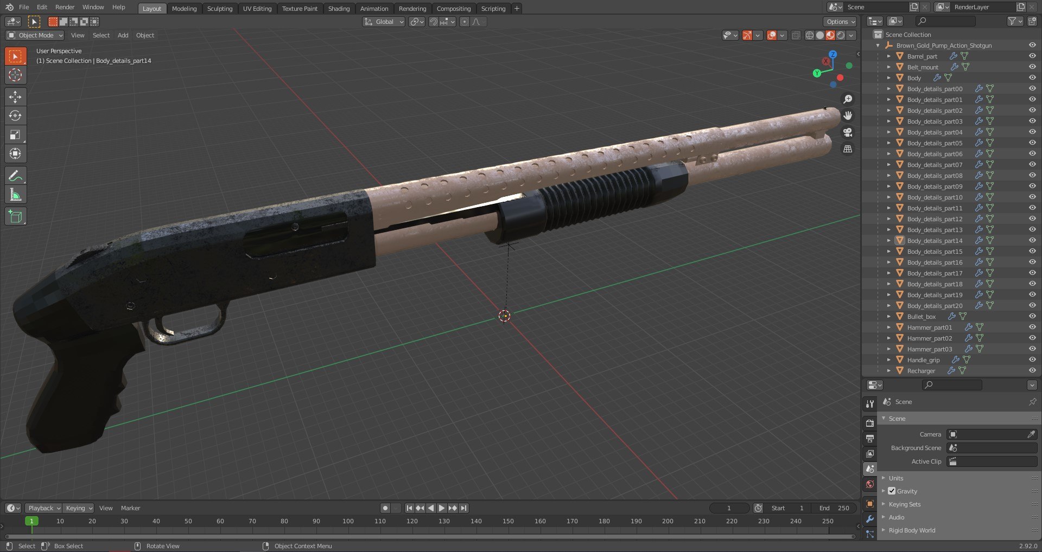The height and width of the screenshot is (552, 1042).
Task: Switch to Shading workspace tab
Action: coord(339,8)
